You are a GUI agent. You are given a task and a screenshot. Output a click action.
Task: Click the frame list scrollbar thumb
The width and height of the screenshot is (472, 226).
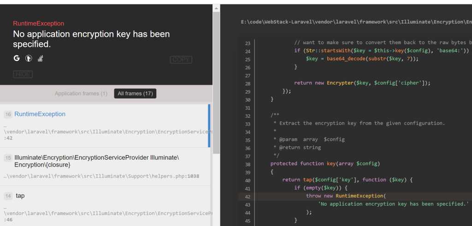click(216, 83)
